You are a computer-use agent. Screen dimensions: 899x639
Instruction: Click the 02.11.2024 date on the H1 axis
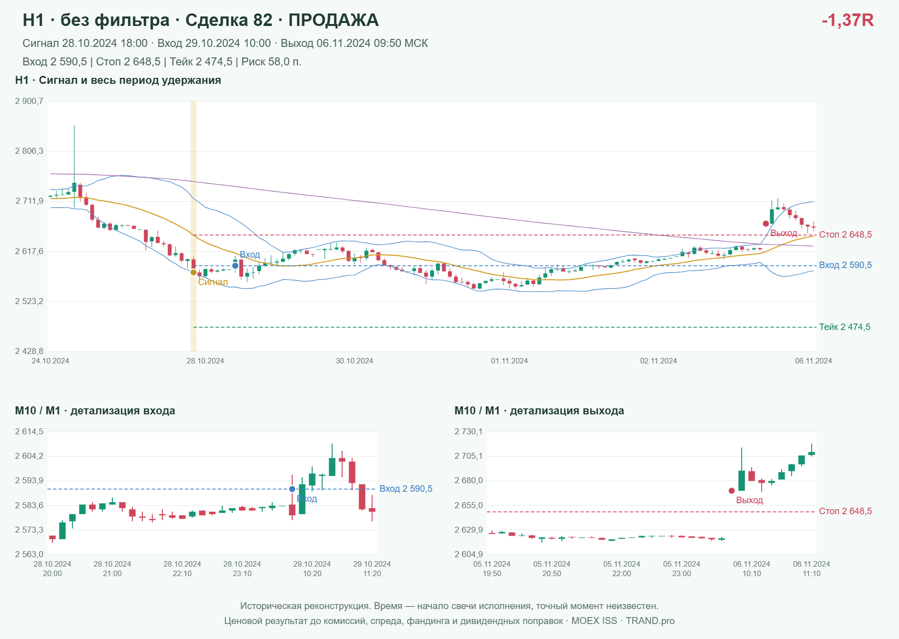pos(659,361)
